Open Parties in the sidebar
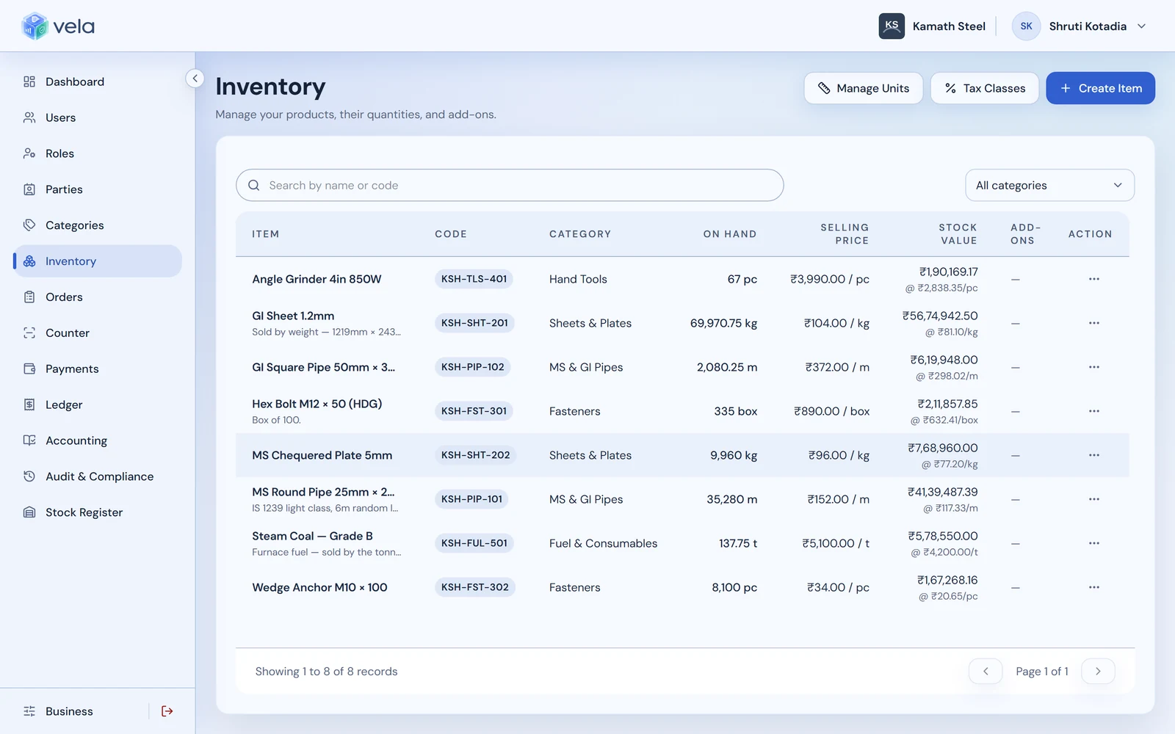The width and height of the screenshot is (1175, 734). (98, 189)
